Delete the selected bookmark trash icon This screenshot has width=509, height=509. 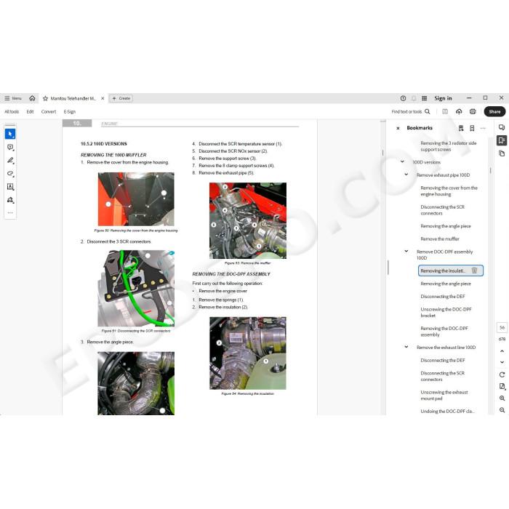click(474, 270)
